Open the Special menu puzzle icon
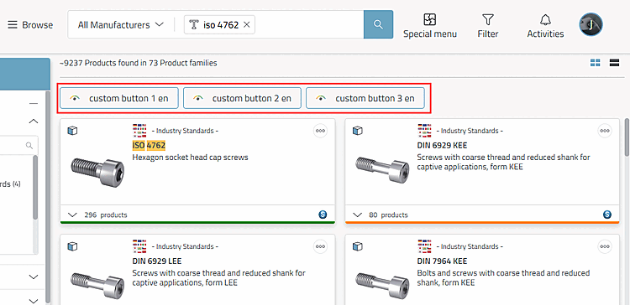The image size is (630, 305). pos(430,19)
